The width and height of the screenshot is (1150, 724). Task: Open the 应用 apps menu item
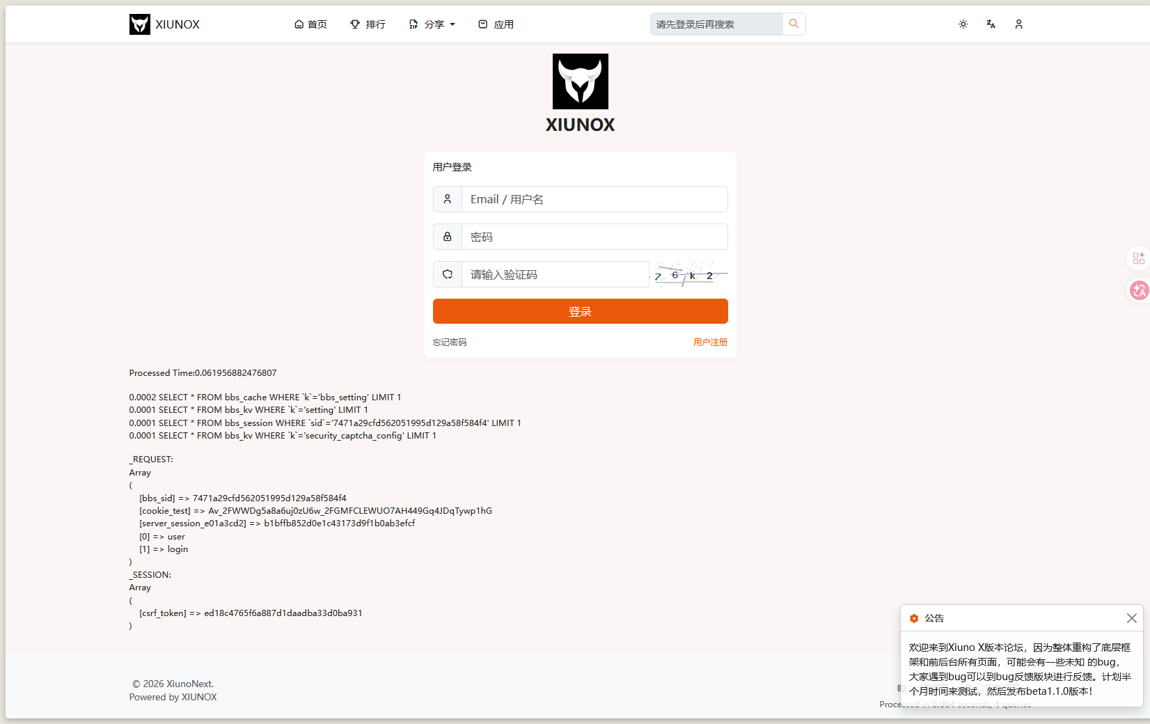(496, 24)
